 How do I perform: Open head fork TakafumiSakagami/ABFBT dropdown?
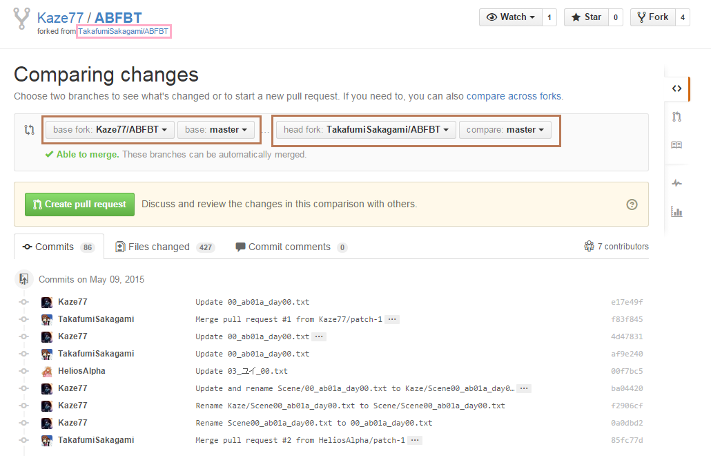tap(366, 130)
